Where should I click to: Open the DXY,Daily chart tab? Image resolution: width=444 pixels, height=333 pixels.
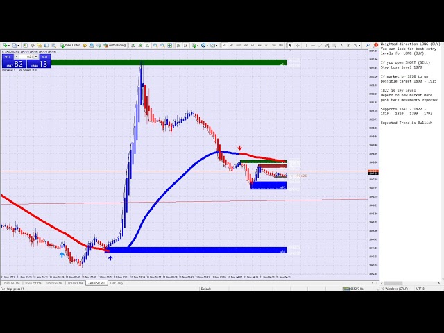click(116, 283)
